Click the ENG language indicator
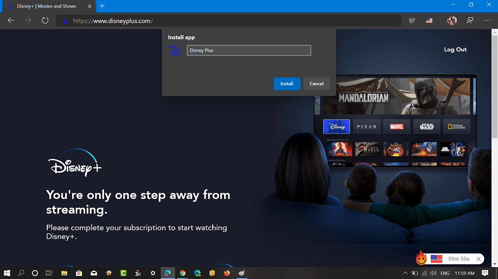This screenshot has width=498, height=279. pos(445,273)
